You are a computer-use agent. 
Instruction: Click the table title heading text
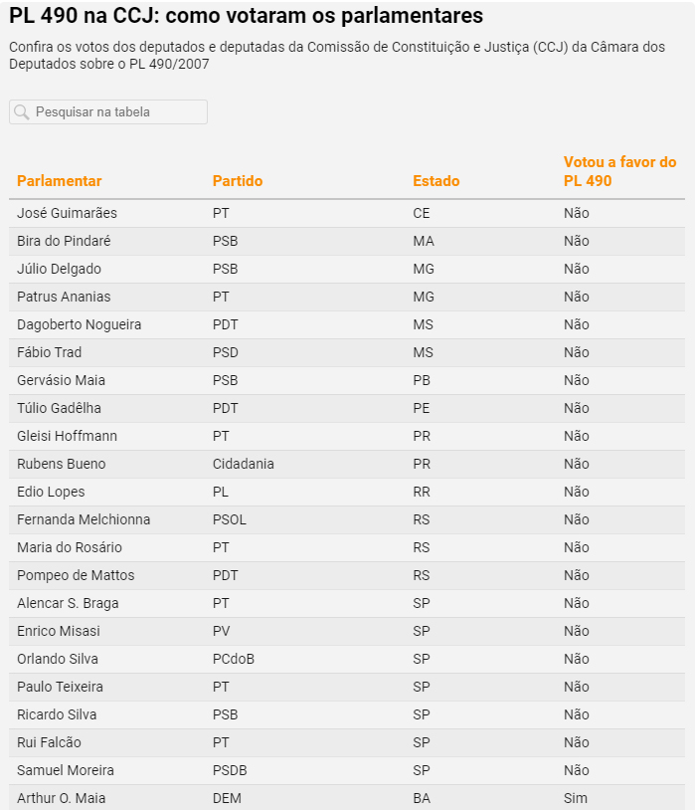247,16
